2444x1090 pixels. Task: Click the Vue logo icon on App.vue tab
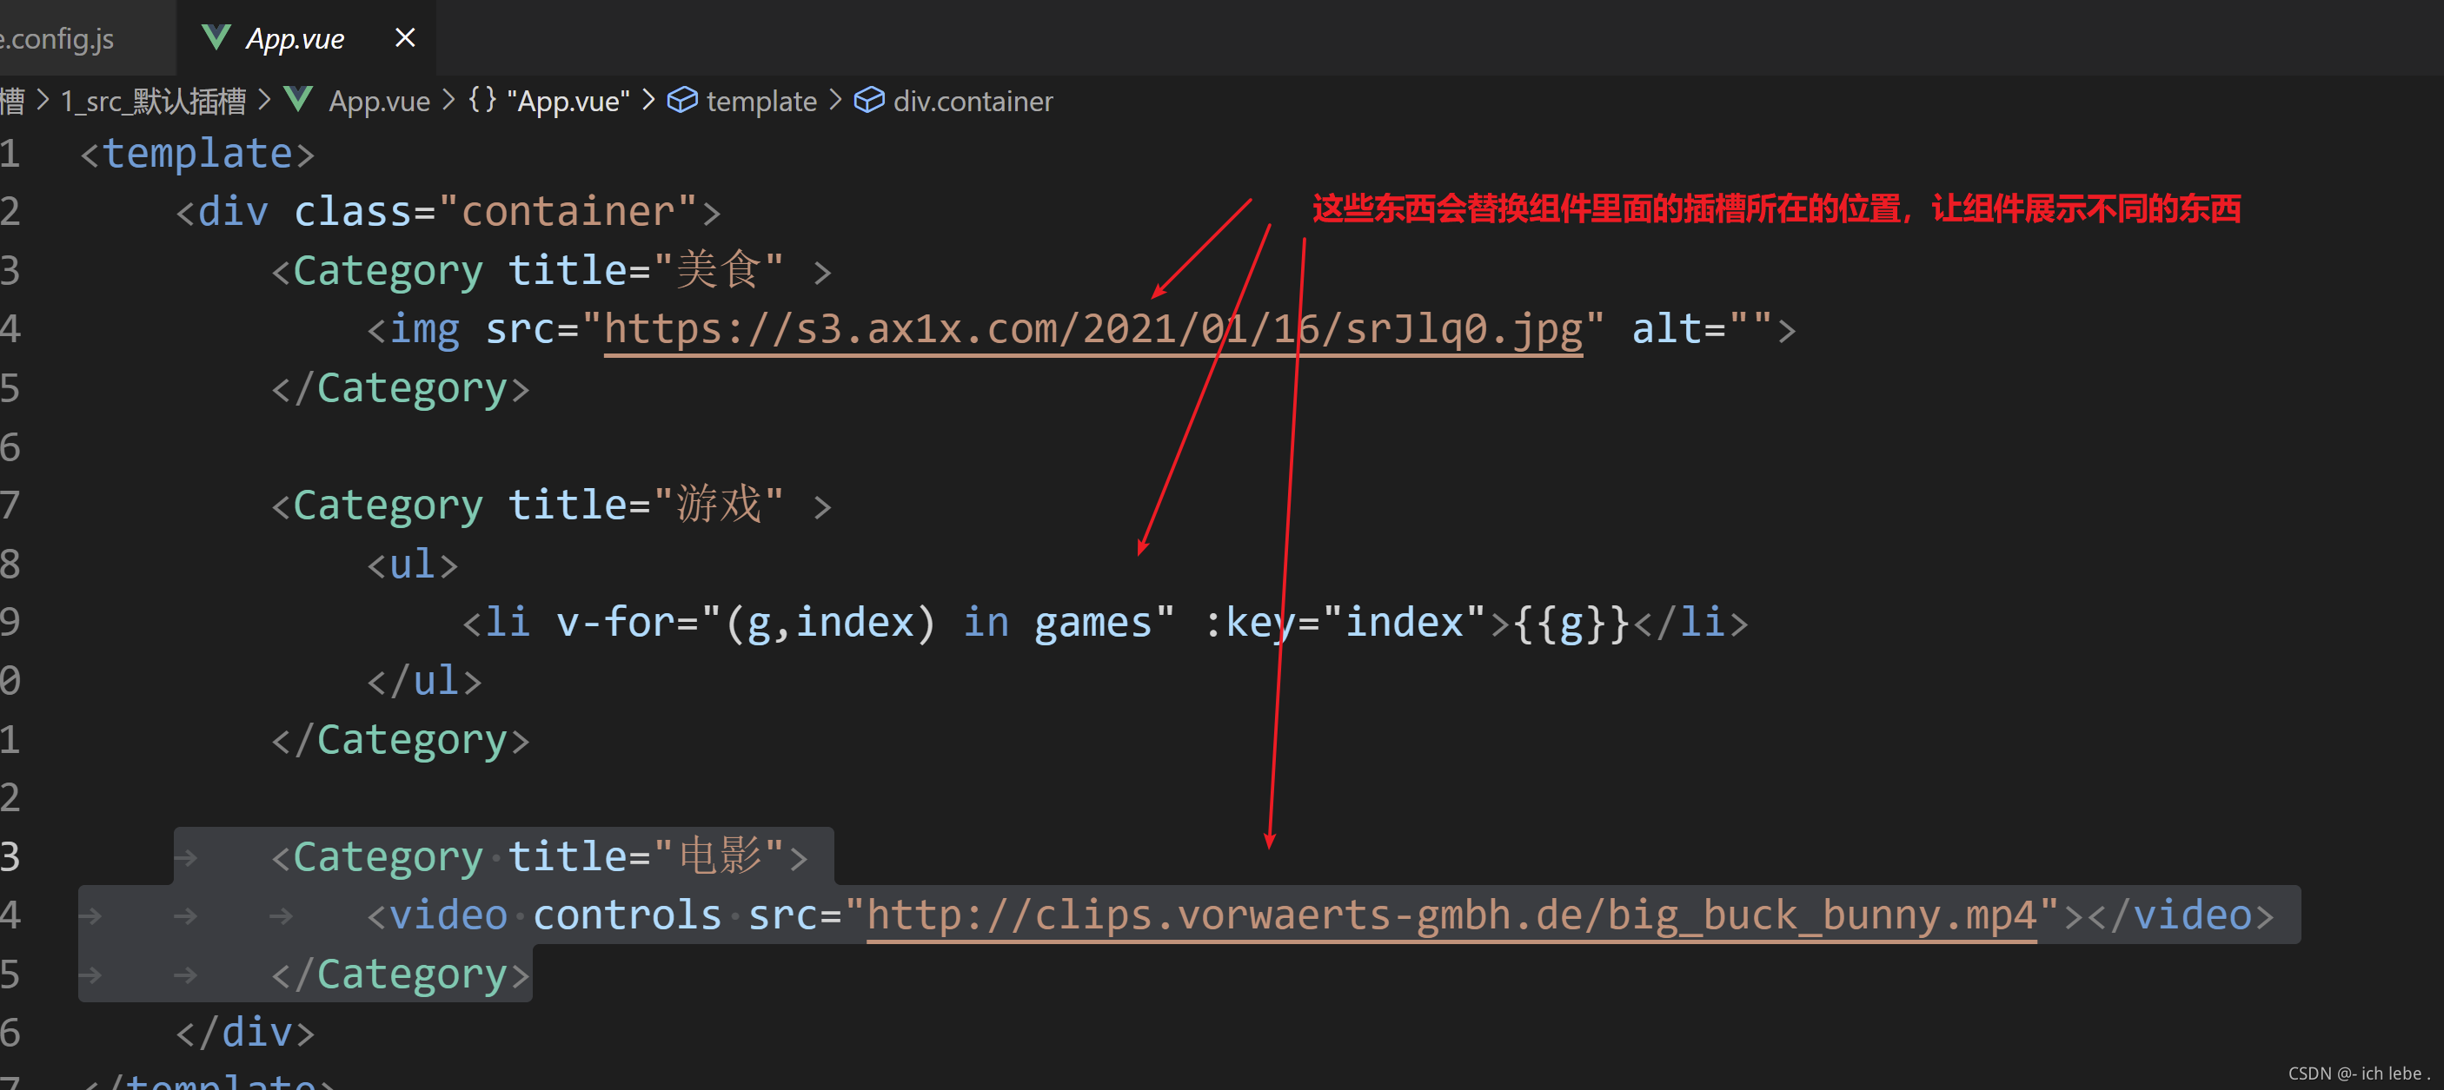point(216,38)
